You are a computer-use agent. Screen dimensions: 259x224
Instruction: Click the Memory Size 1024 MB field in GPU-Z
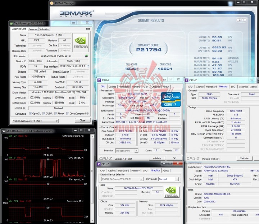click(38, 87)
